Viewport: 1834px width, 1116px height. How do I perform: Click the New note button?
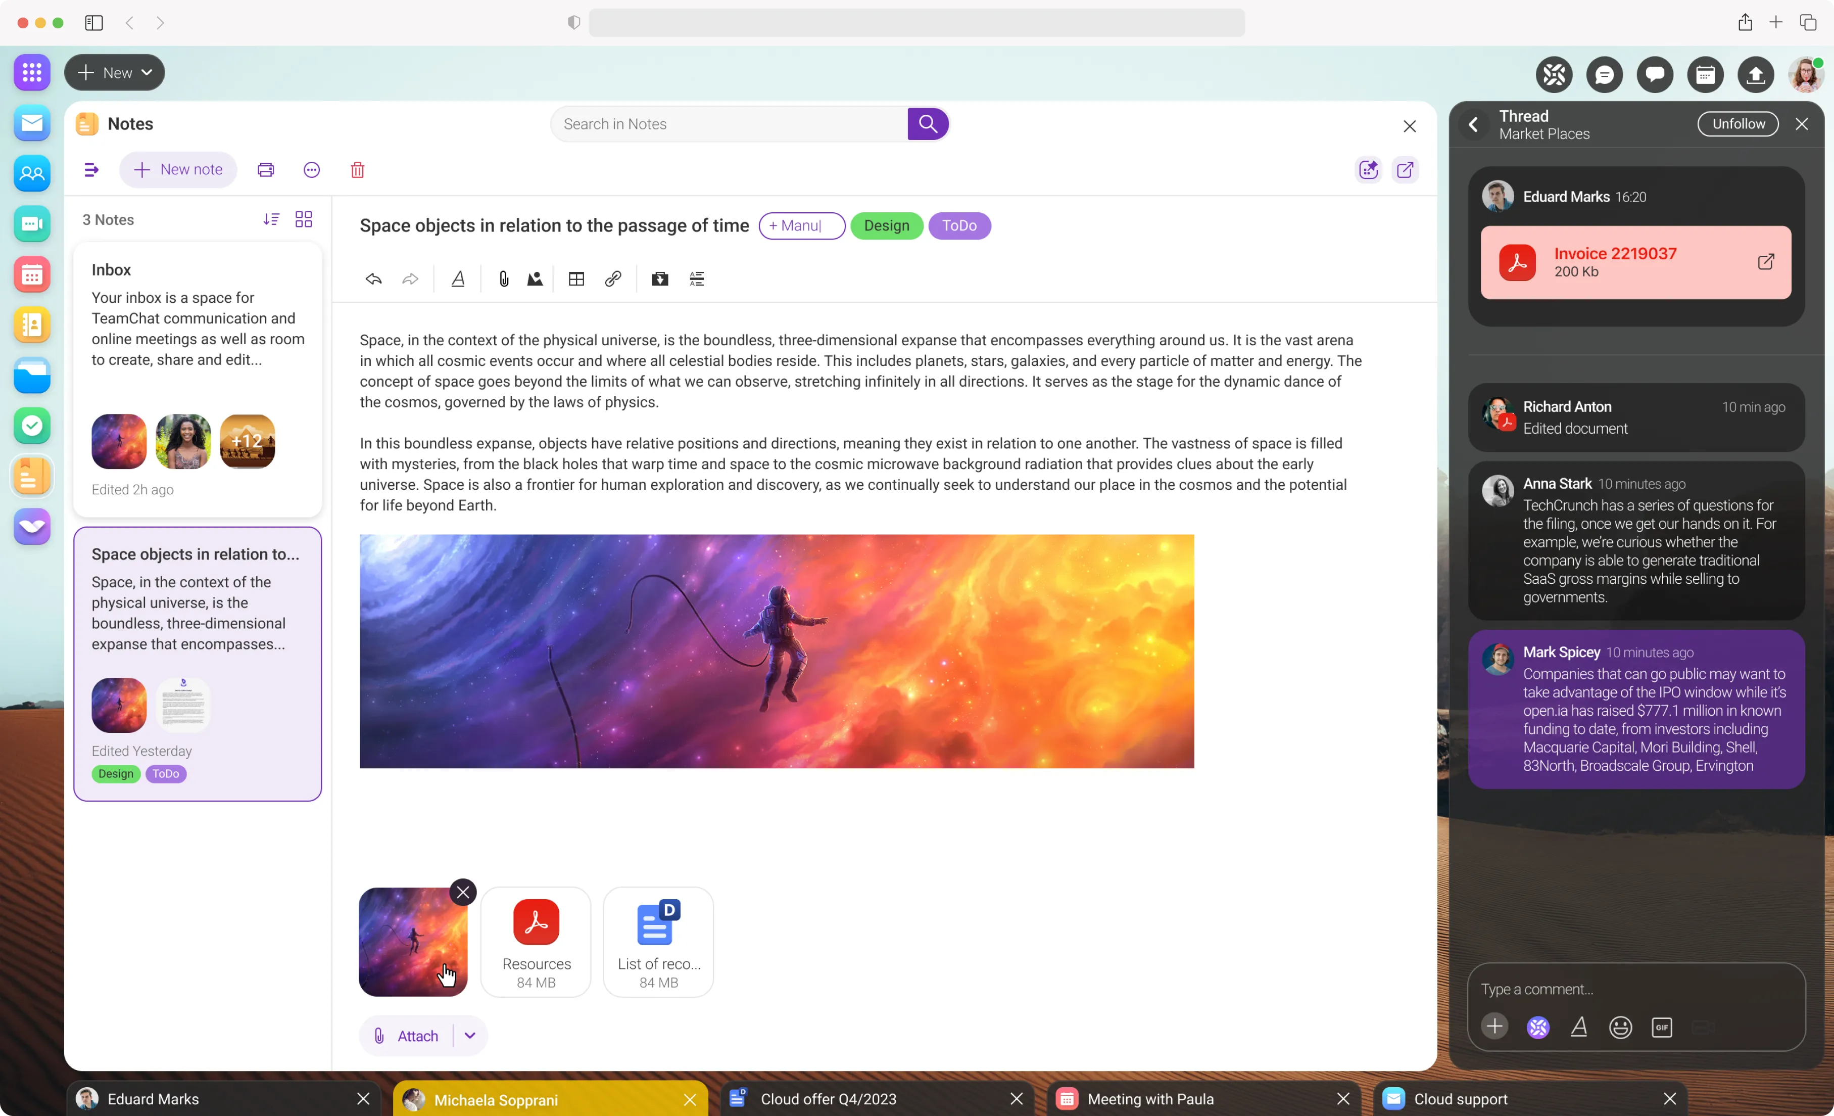point(179,170)
